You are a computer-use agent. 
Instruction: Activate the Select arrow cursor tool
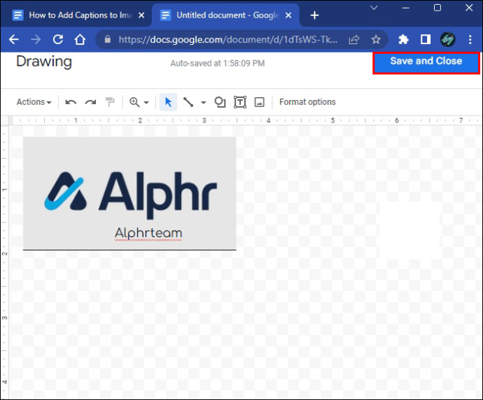[x=168, y=102]
